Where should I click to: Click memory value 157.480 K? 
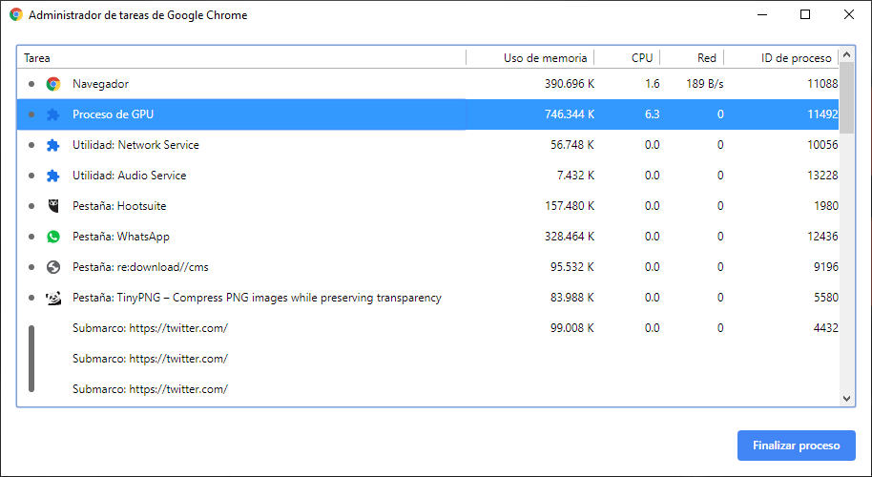[x=570, y=206]
